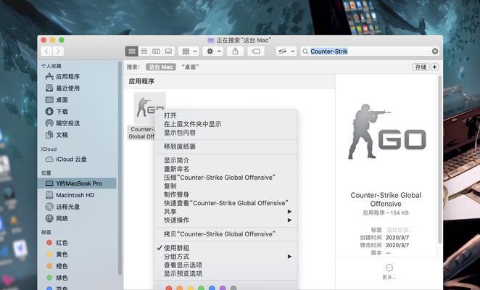
Task: Choose 快速查看"Counter-Strike Global Offensive" menu item
Action: 226,203
